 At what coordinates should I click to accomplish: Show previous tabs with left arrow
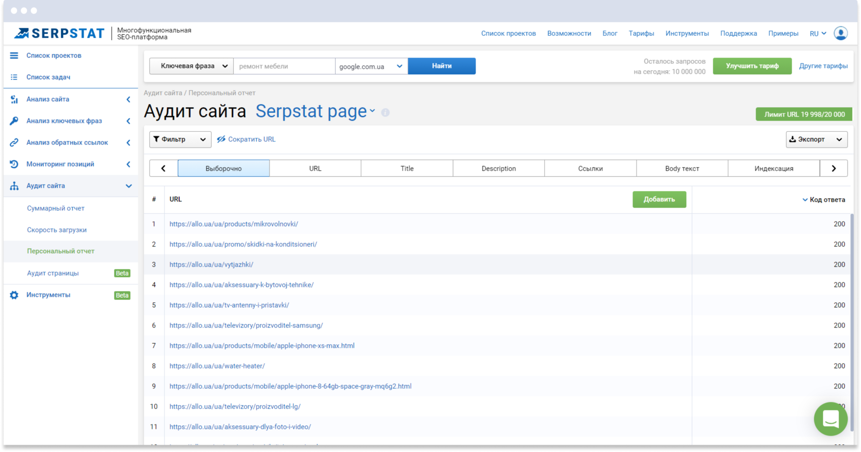click(x=163, y=168)
